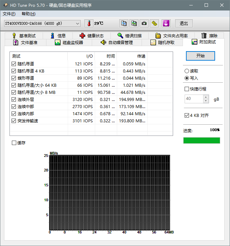The image size is (230, 246).
Task: Switch to the 错误扫描 tab
Action: [x=130, y=36]
